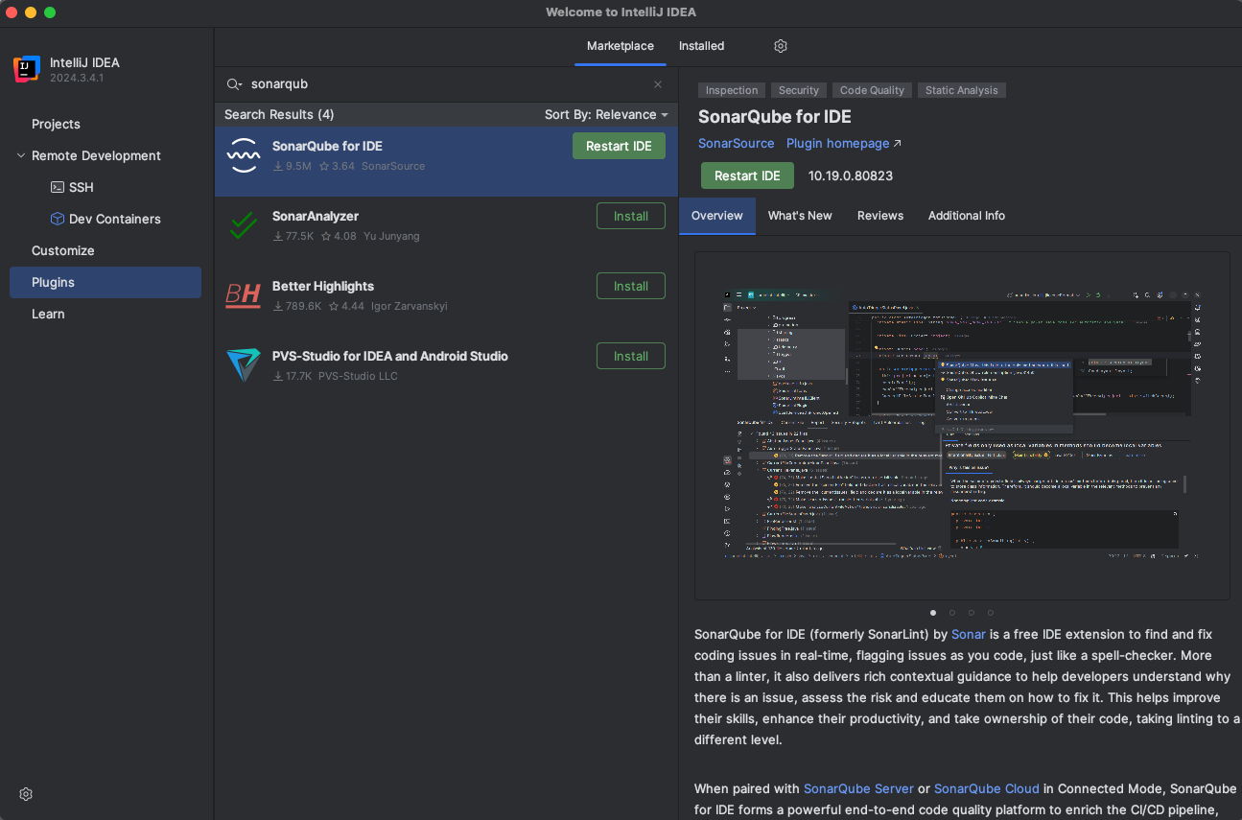The height and width of the screenshot is (820, 1242).
Task: Select the fourth screenshot carousel dot
Action: pyautogui.click(x=991, y=613)
